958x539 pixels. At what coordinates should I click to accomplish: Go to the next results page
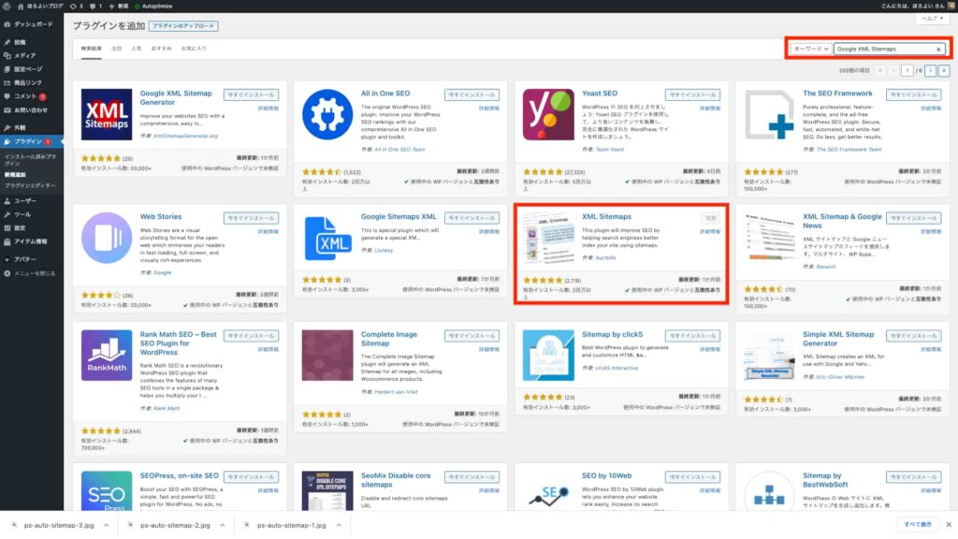click(x=930, y=71)
